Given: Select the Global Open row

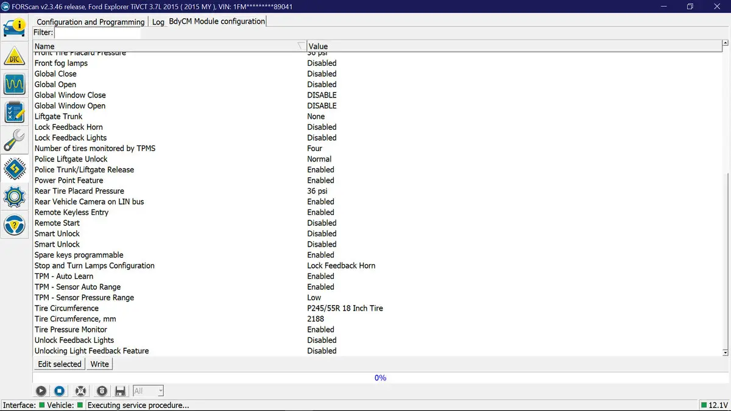Looking at the screenshot, I should [x=376, y=85].
